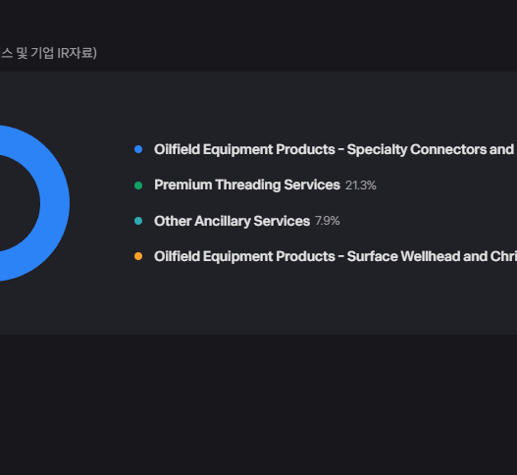Click the Korean IR자료 source caption

point(48,53)
